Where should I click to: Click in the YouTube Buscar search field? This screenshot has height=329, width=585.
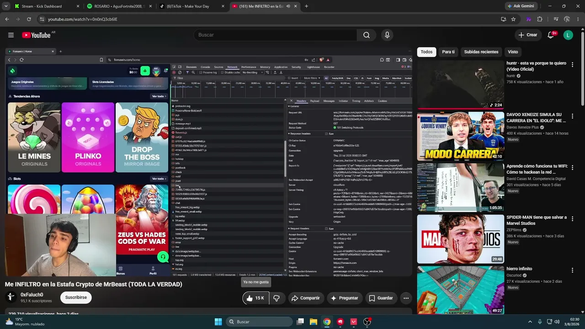click(275, 35)
